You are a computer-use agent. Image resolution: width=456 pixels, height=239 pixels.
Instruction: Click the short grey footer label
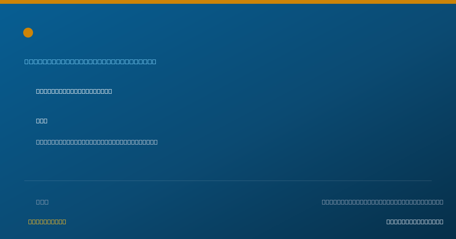coord(42,202)
